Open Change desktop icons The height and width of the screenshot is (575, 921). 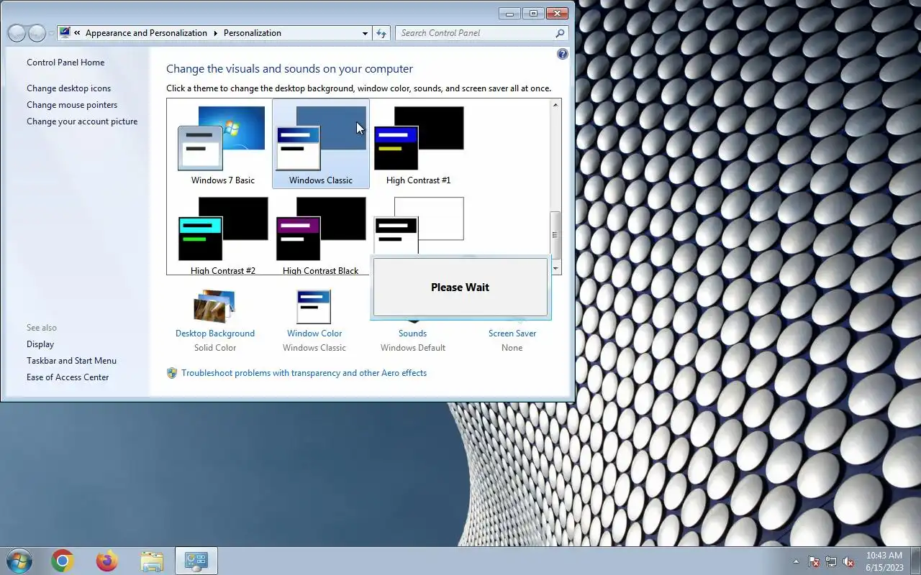(69, 88)
